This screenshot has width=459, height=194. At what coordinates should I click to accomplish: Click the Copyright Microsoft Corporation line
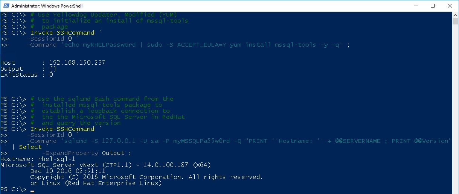tap(147, 177)
